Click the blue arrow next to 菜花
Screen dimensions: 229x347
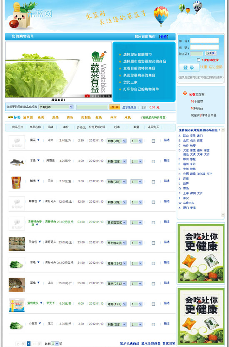point(39,140)
